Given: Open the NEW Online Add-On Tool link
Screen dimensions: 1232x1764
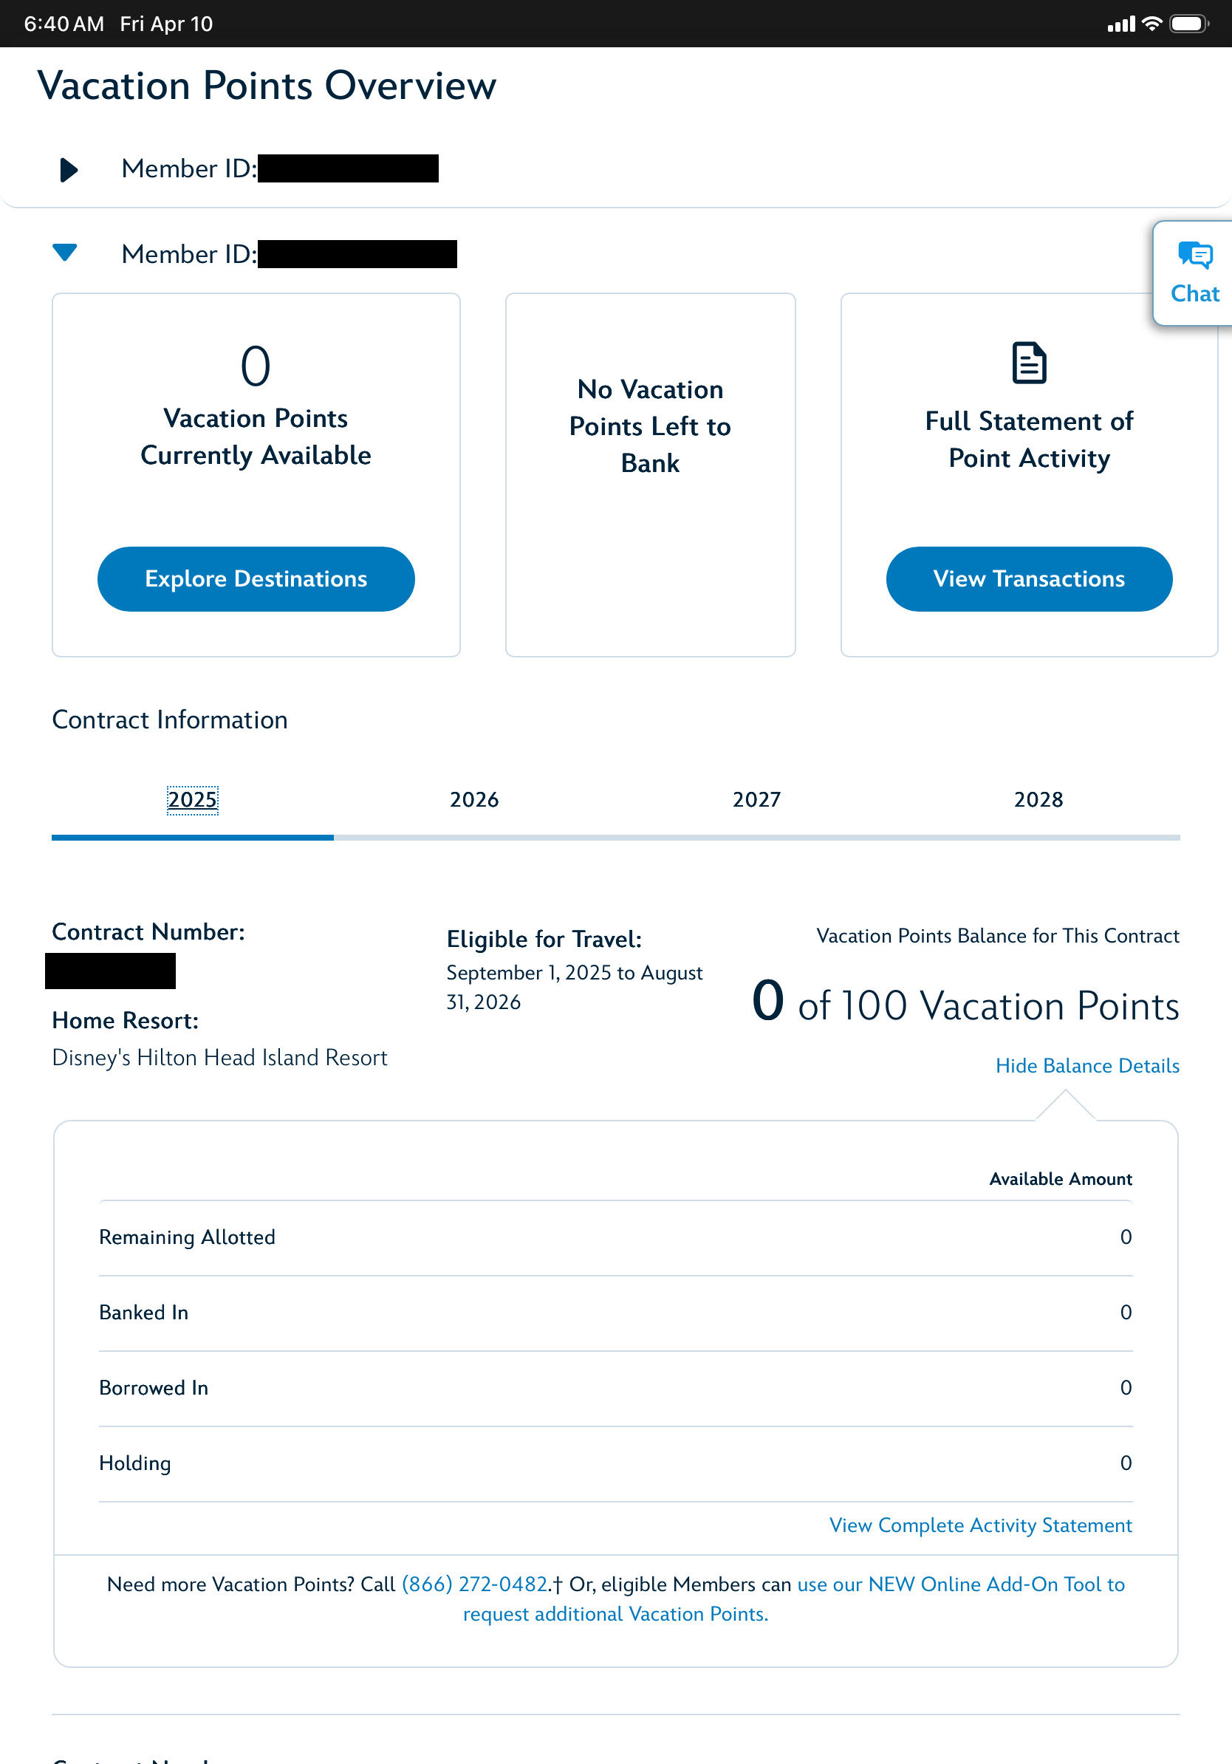Looking at the screenshot, I should tap(960, 1584).
